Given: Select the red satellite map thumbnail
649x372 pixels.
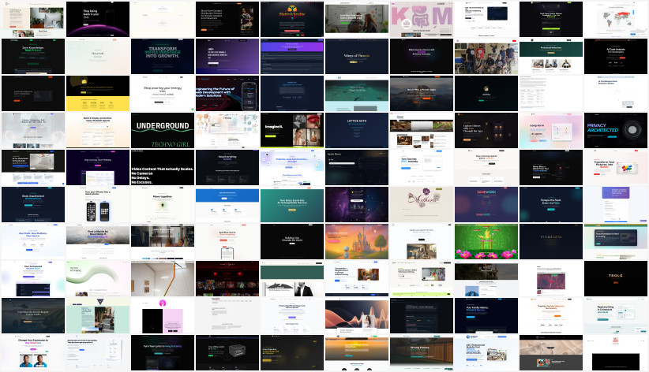Looking at the screenshot, I should [x=551, y=278].
